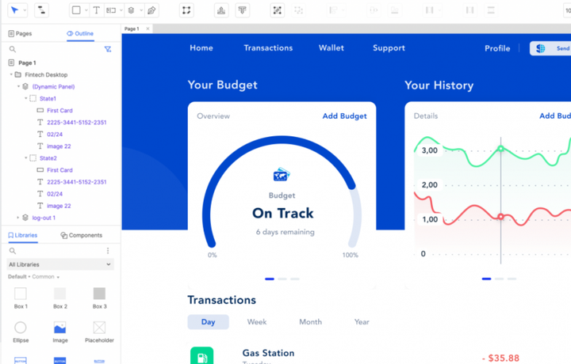571x364 pixels.
Task: Open the Outline filter funnel icon
Action: click(108, 49)
